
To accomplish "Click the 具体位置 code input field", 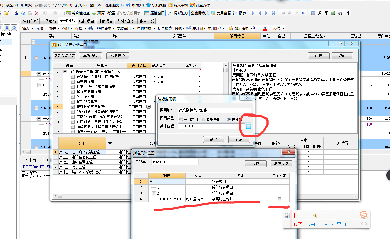I will 211,126.
